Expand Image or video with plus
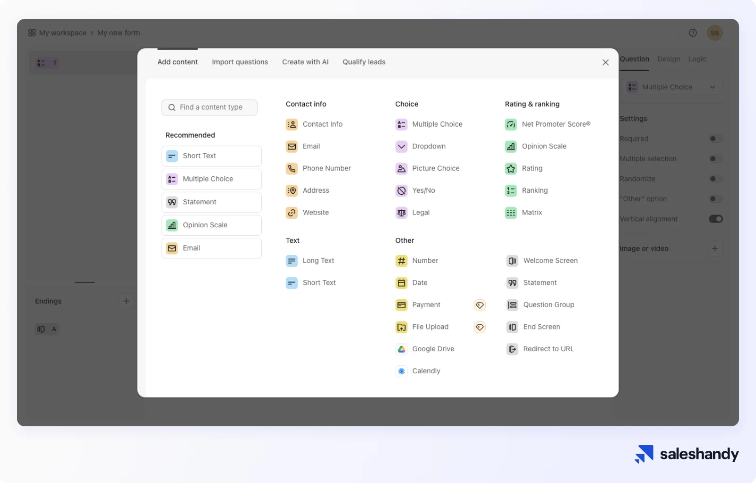The image size is (756, 483). 714,249
